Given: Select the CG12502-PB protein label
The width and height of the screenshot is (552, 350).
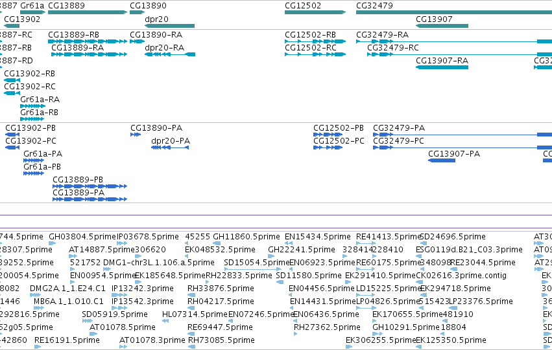Looking at the screenshot, I should 339,128.
